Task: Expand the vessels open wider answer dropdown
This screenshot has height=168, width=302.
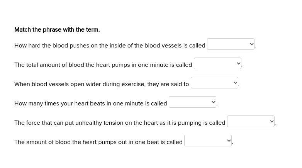Action: (x=214, y=83)
